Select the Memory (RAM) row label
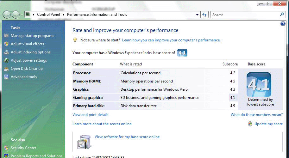The width and height of the screenshot is (289, 158). pyautogui.click(x=87, y=81)
